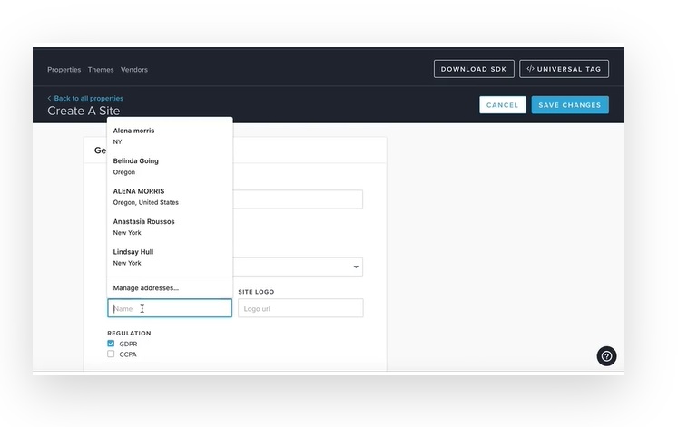Enable the CCPA regulation checkbox
Image resolution: width=678 pixels, height=427 pixels.
(111, 354)
